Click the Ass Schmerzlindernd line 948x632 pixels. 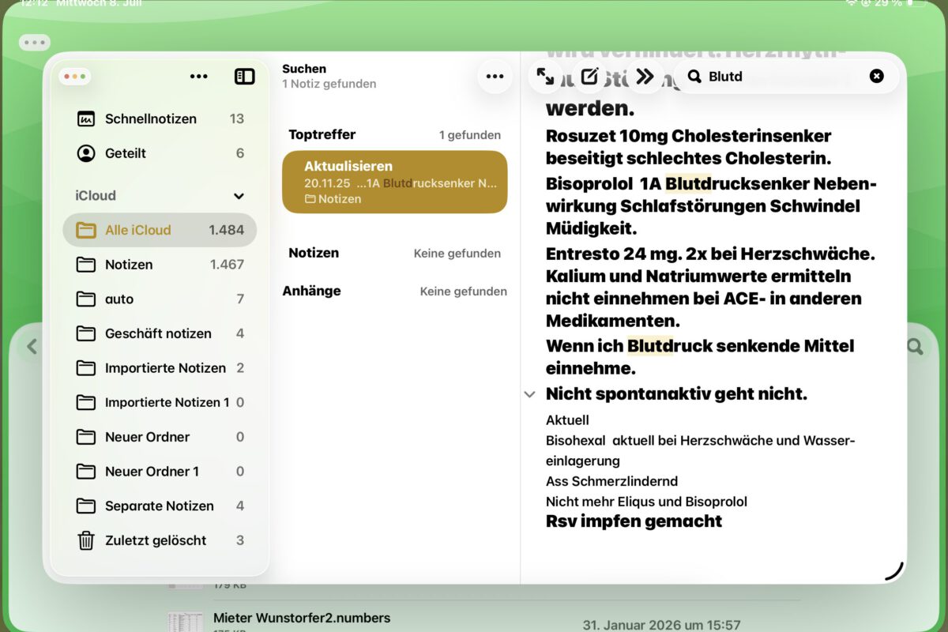pos(611,481)
